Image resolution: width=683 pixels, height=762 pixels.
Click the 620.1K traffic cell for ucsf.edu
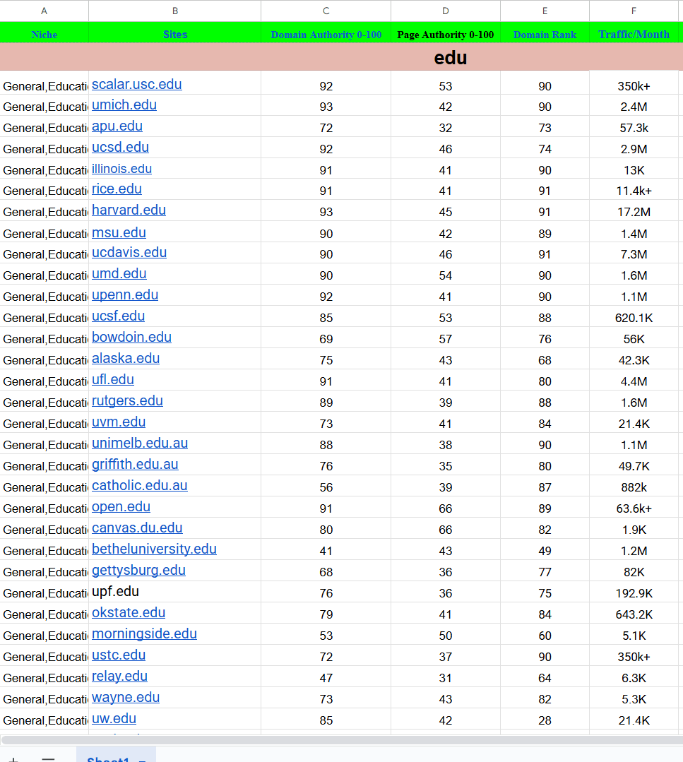tap(634, 318)
